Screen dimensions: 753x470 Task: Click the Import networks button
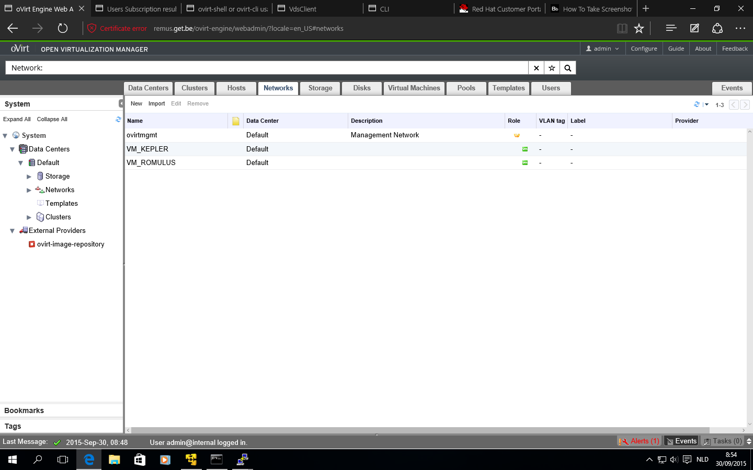pos(156,103)
